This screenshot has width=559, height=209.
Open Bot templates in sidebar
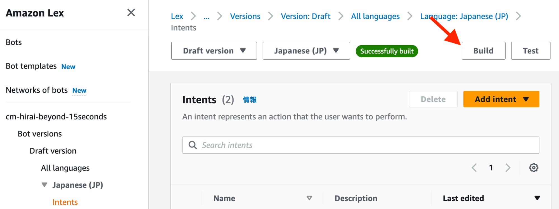31,66
